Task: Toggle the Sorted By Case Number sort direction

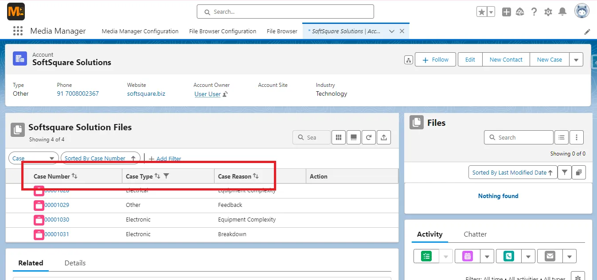Action: pos(134,158)
